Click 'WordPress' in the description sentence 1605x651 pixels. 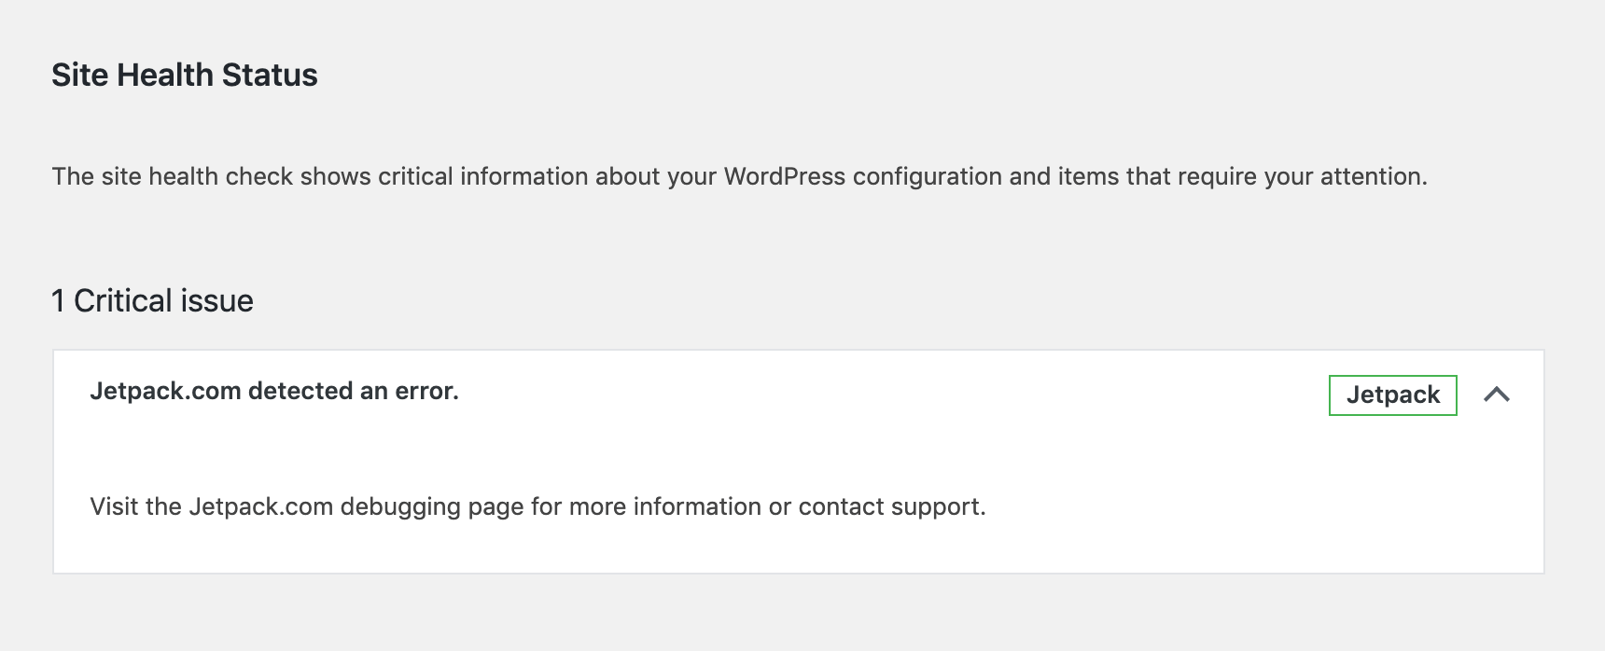(784, 176)
